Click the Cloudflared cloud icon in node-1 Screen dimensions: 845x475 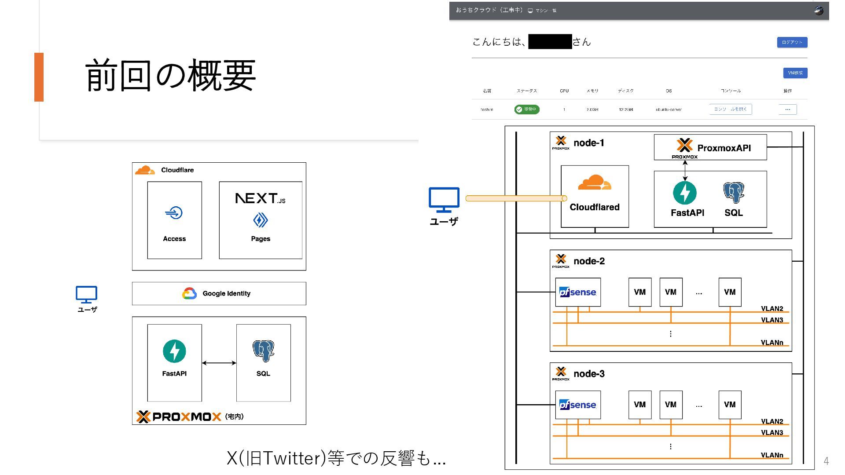click(x=594, y=183)
